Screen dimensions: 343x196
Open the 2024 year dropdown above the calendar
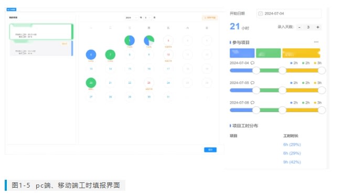tap(132, 17)
